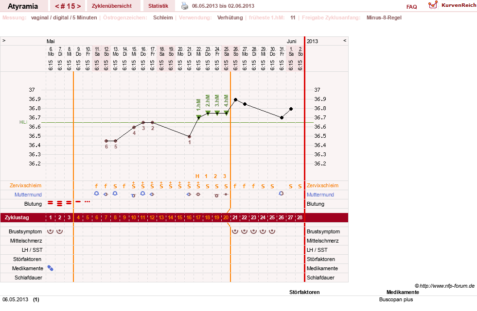Click the 1.hM temperature triangle marker
The height and width of the screenshot is (311, 477).
pyautogui.click(x=198, y=117)
